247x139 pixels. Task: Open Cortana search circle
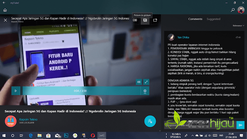[13, 136]
